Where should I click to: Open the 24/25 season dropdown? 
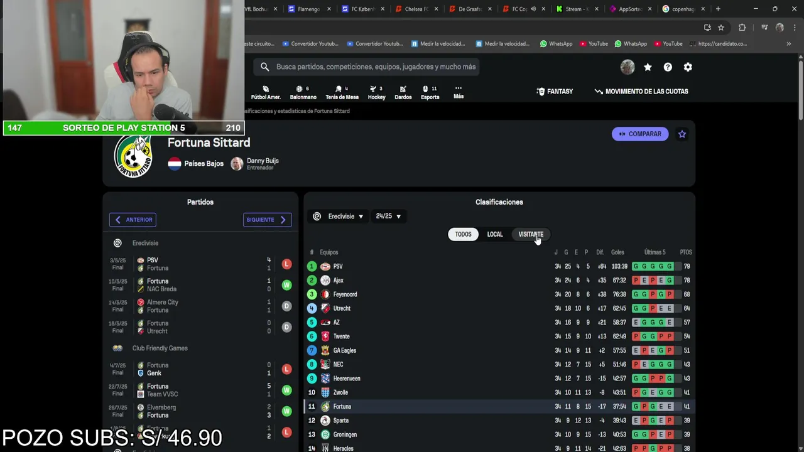(x=388, y=217)
